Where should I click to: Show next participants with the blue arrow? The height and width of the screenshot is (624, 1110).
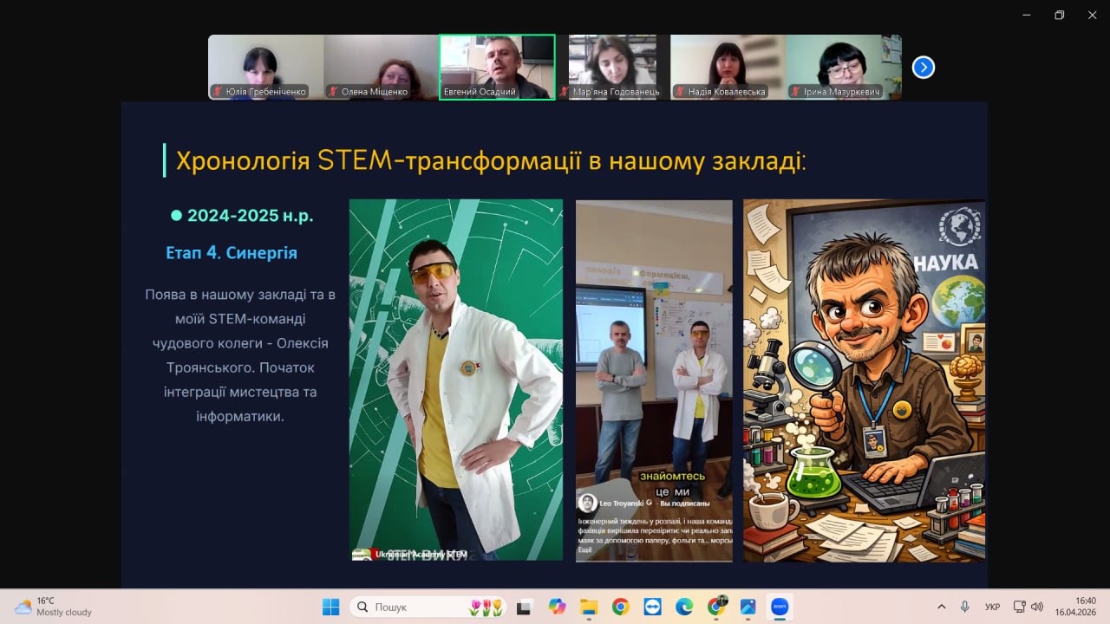[x=924, y=68]
